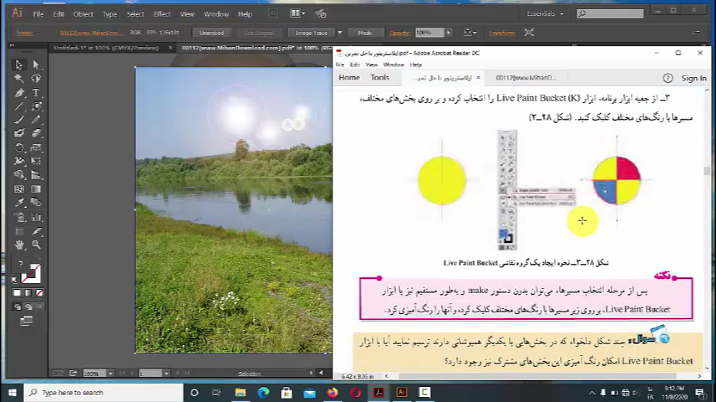Choose the Blend tool
716x402 pixels.
coord(36,203)
